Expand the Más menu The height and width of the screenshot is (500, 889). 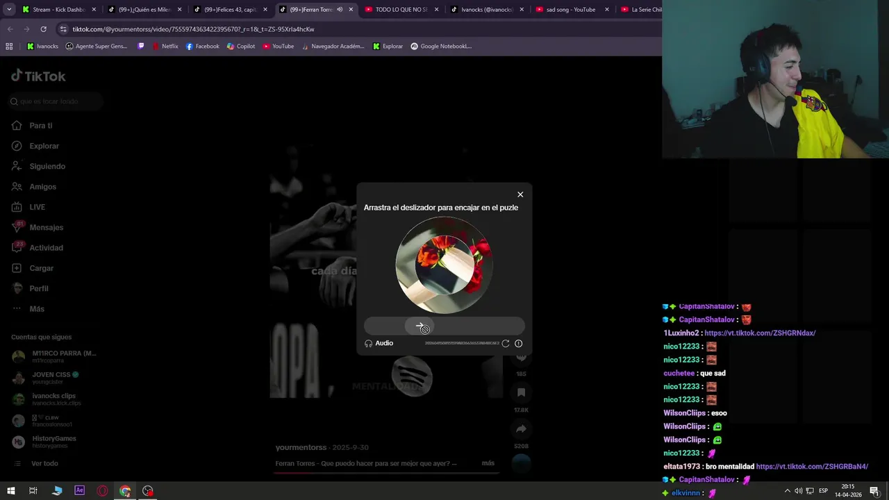point(28,309)
